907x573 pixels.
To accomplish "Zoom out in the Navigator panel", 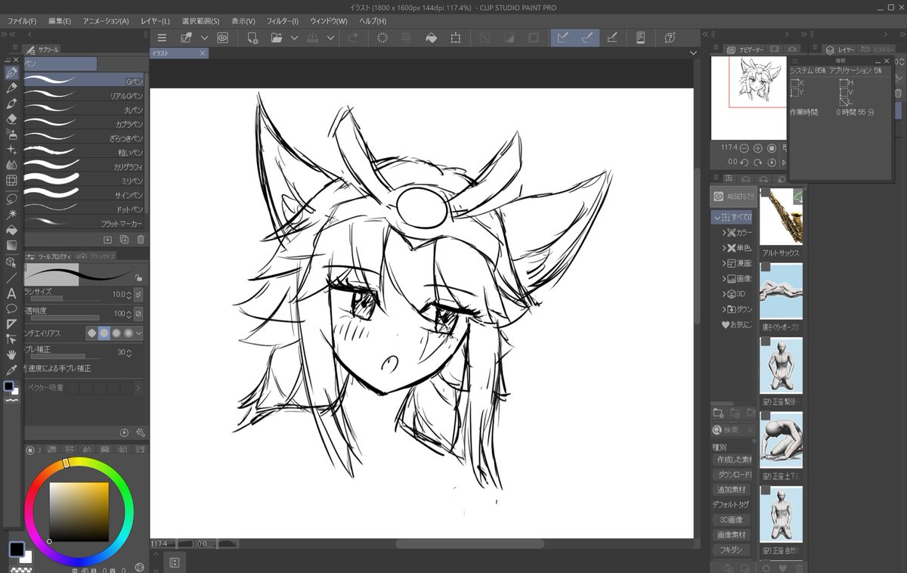I will coord(744,148).
